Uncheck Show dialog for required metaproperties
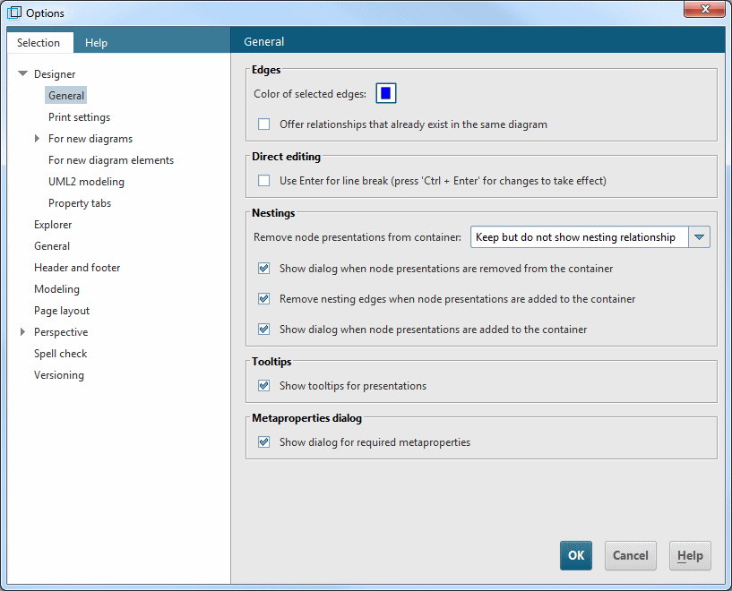Viewport: 732px width, 591px height. pos(263,441)
